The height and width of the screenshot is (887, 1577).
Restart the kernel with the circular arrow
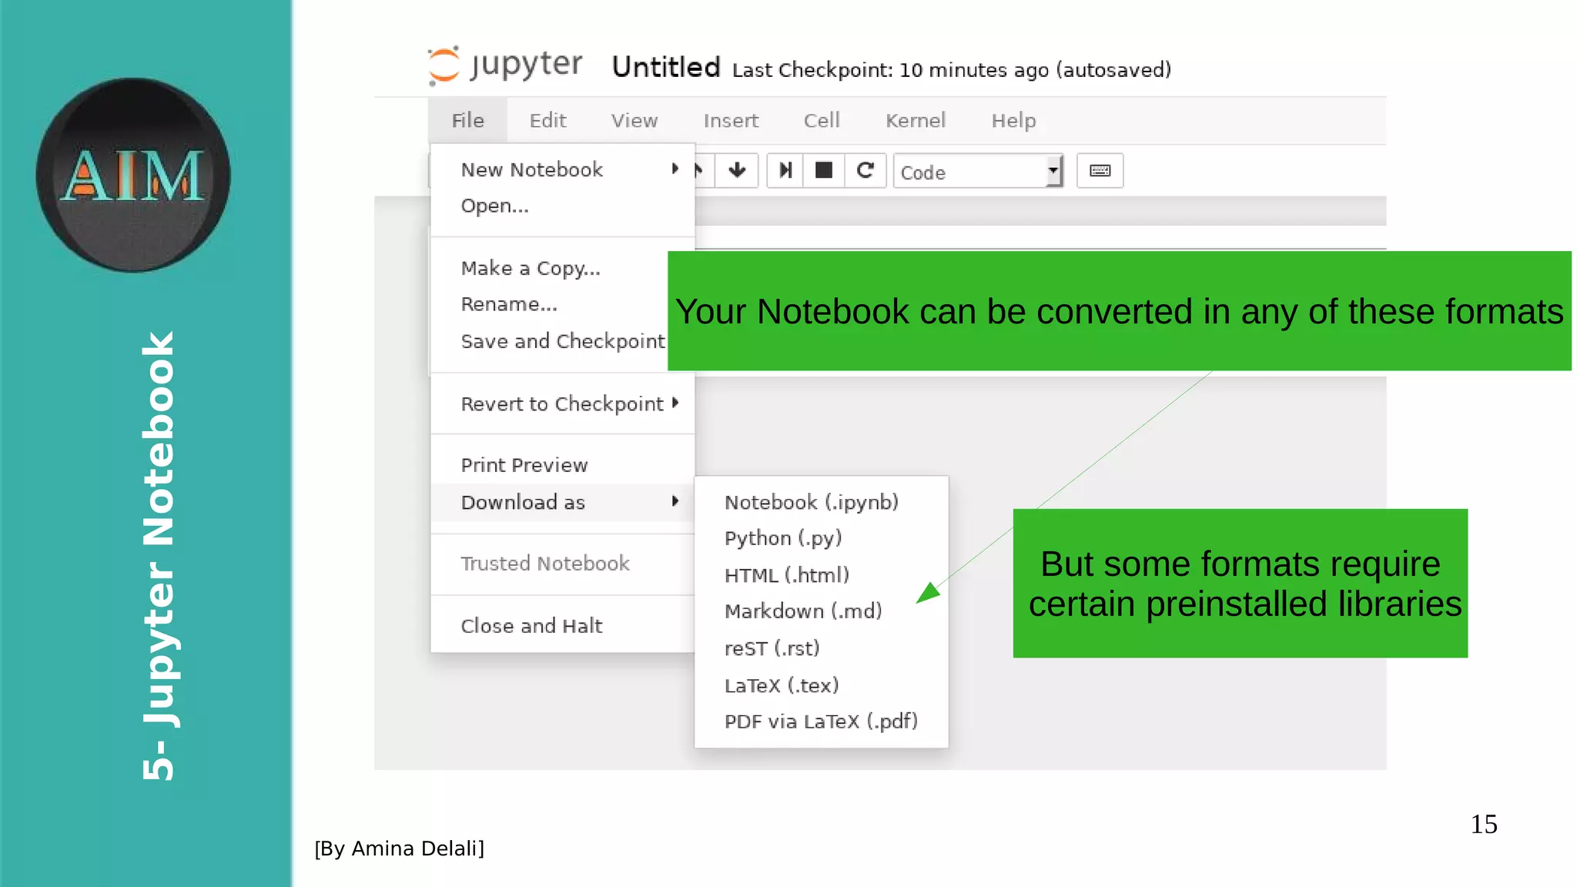(x=866, y=170)
